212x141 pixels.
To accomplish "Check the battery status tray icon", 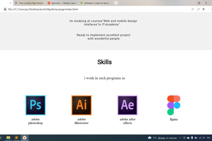I will tap(196, 138).
